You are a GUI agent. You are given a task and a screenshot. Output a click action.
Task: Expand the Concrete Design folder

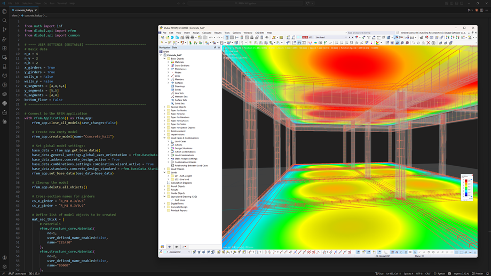[164, 207]
